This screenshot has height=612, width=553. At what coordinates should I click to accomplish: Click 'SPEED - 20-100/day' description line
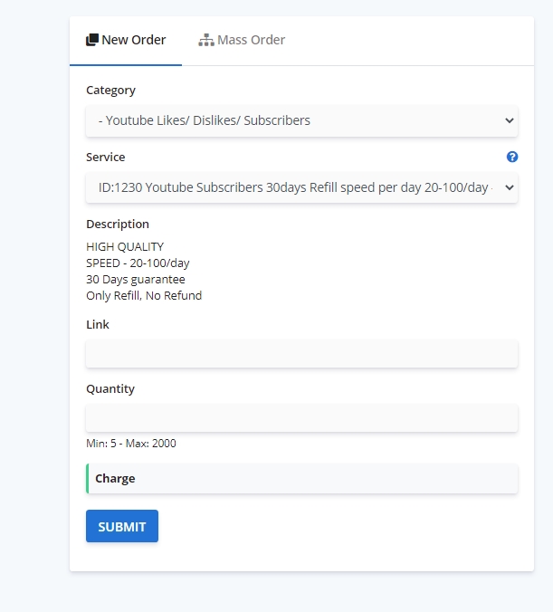pyautogui.click(x=138, y=263)
